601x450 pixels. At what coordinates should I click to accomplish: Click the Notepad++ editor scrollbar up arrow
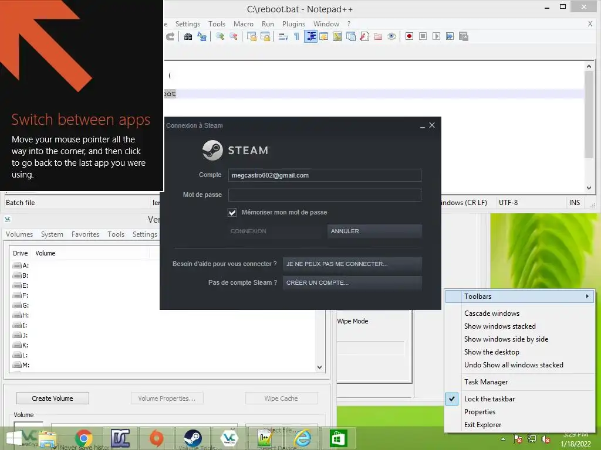[x=589, y=66]
